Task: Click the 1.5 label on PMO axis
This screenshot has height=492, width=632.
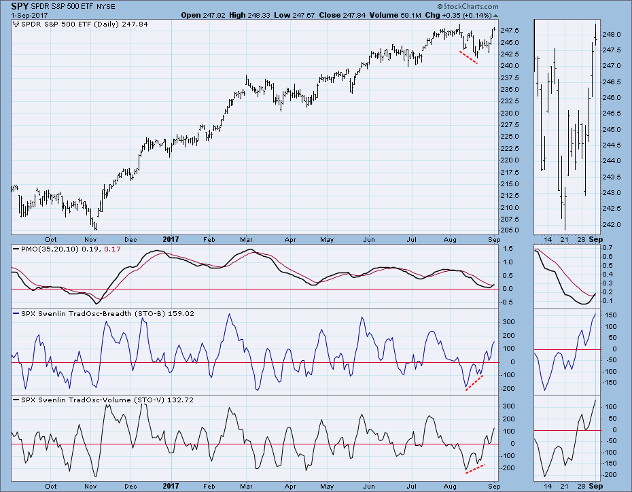Action: (x=508, y=249)
